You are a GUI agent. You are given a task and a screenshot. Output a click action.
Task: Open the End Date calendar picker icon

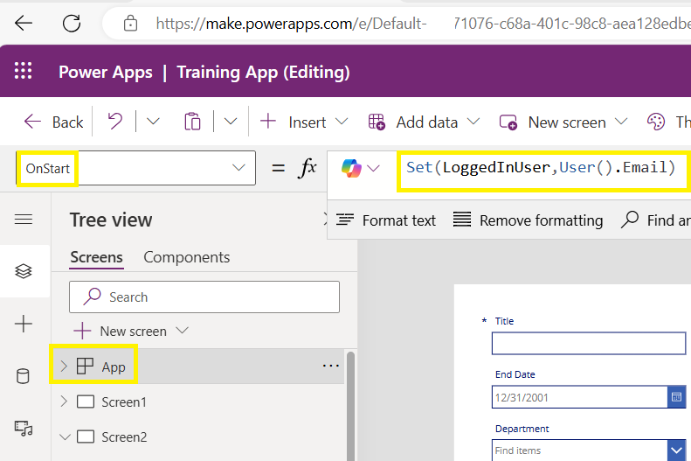pos(676,397)
